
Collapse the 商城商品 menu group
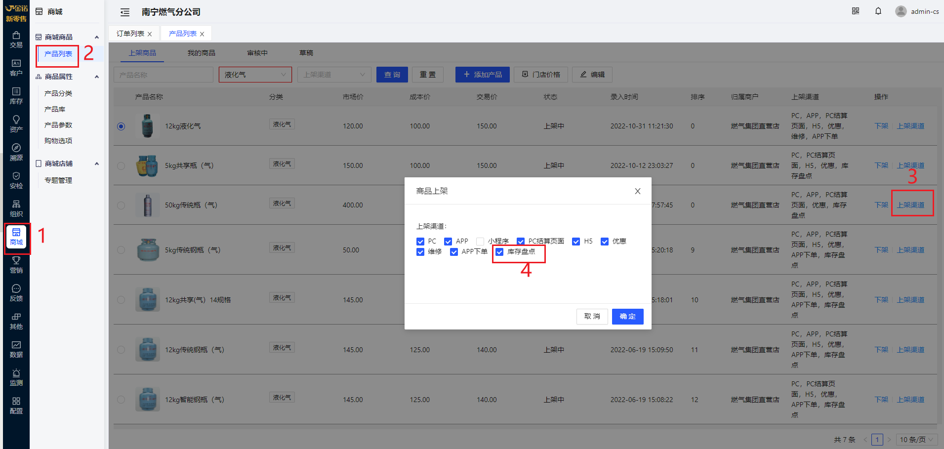tap(97, 38)
